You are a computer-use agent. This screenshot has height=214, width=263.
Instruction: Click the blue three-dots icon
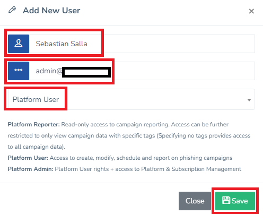19,71
